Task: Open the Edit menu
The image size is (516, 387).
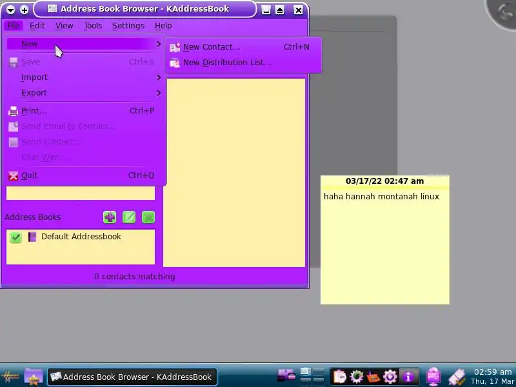Action: coord(37,25)
